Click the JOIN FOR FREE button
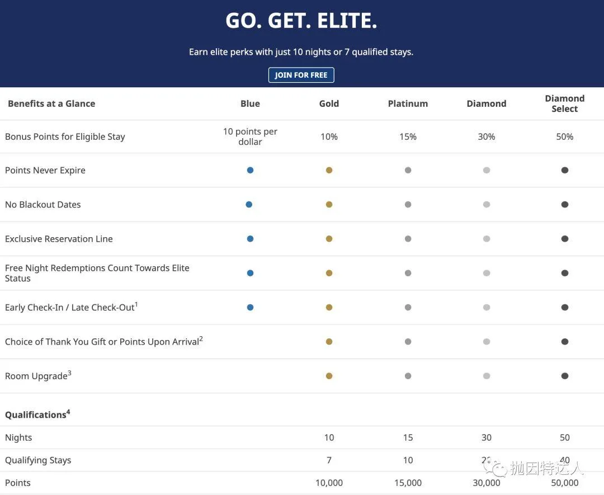604x495 pixels. [x=301, y=75]
